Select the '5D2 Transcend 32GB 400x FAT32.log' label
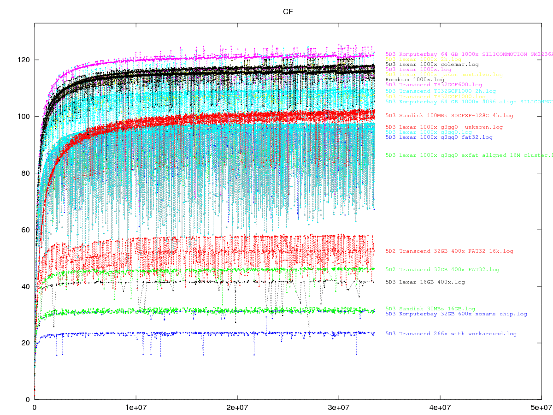This screenshot has height=415, width=553. coord(442,269)
